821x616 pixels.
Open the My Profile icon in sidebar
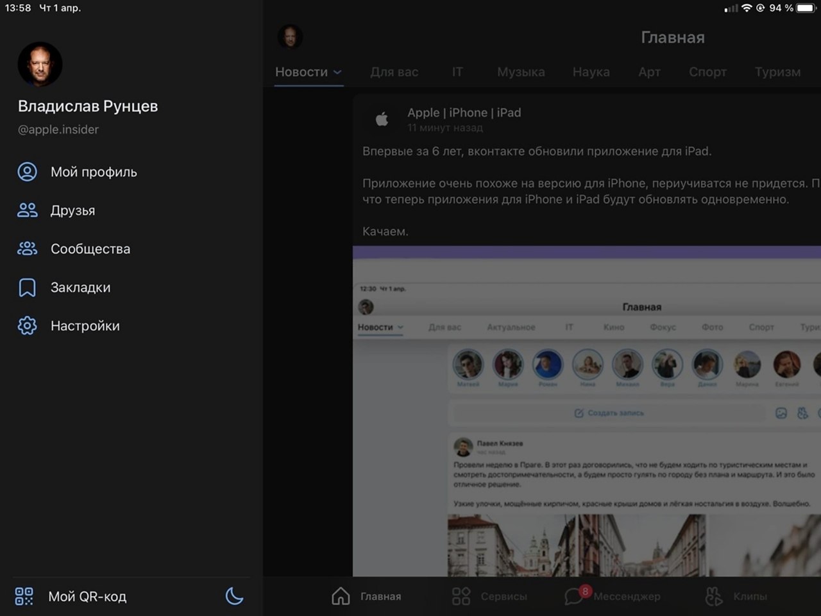27,172
